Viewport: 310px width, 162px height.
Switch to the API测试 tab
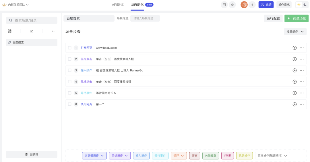[118, 5]
